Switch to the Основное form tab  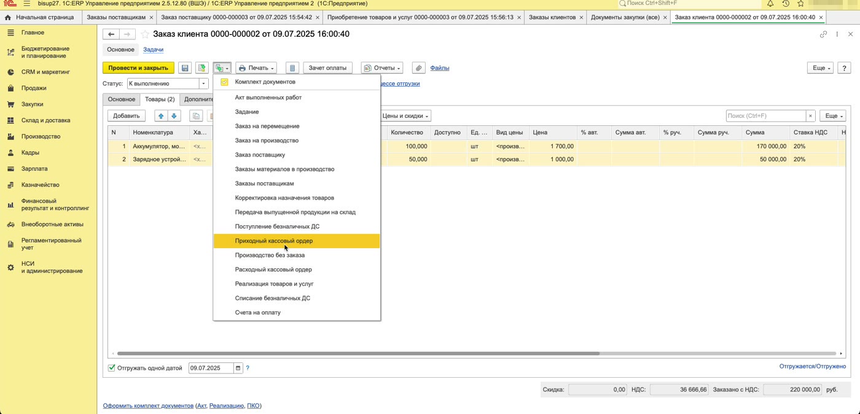(120, 50)
